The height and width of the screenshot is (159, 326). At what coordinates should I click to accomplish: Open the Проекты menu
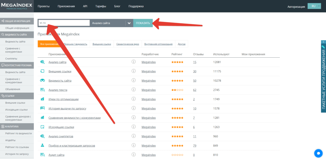(x=44, y=6)
